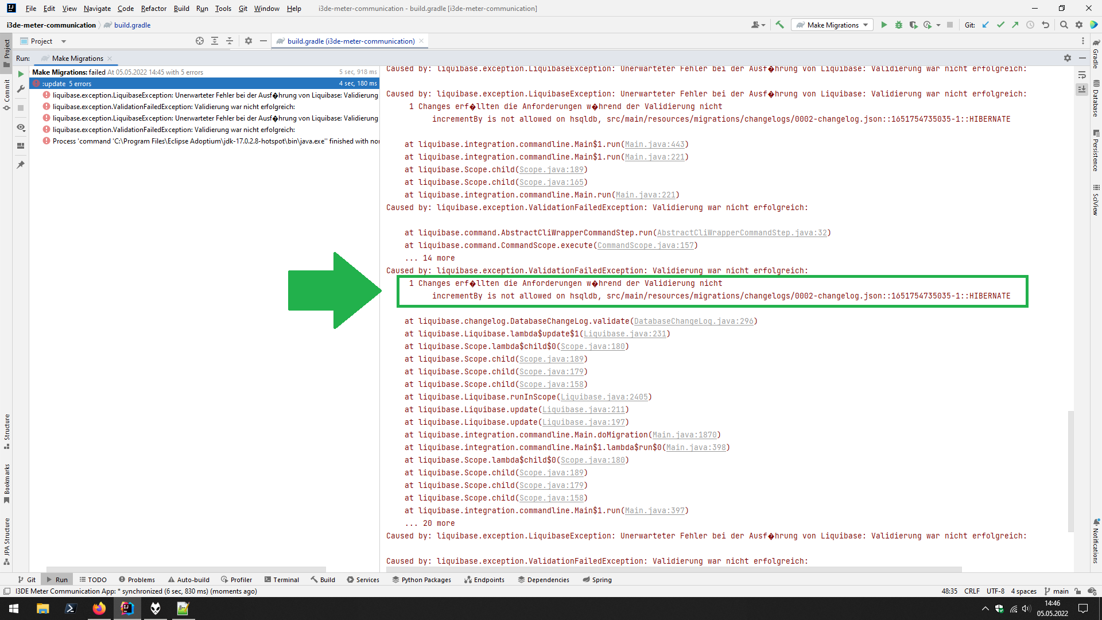Image resolution: width=1102 pixels, height=620 pixels.
Task: Click main branch indicator in status bar
Action: click(x=1056, y=591)
